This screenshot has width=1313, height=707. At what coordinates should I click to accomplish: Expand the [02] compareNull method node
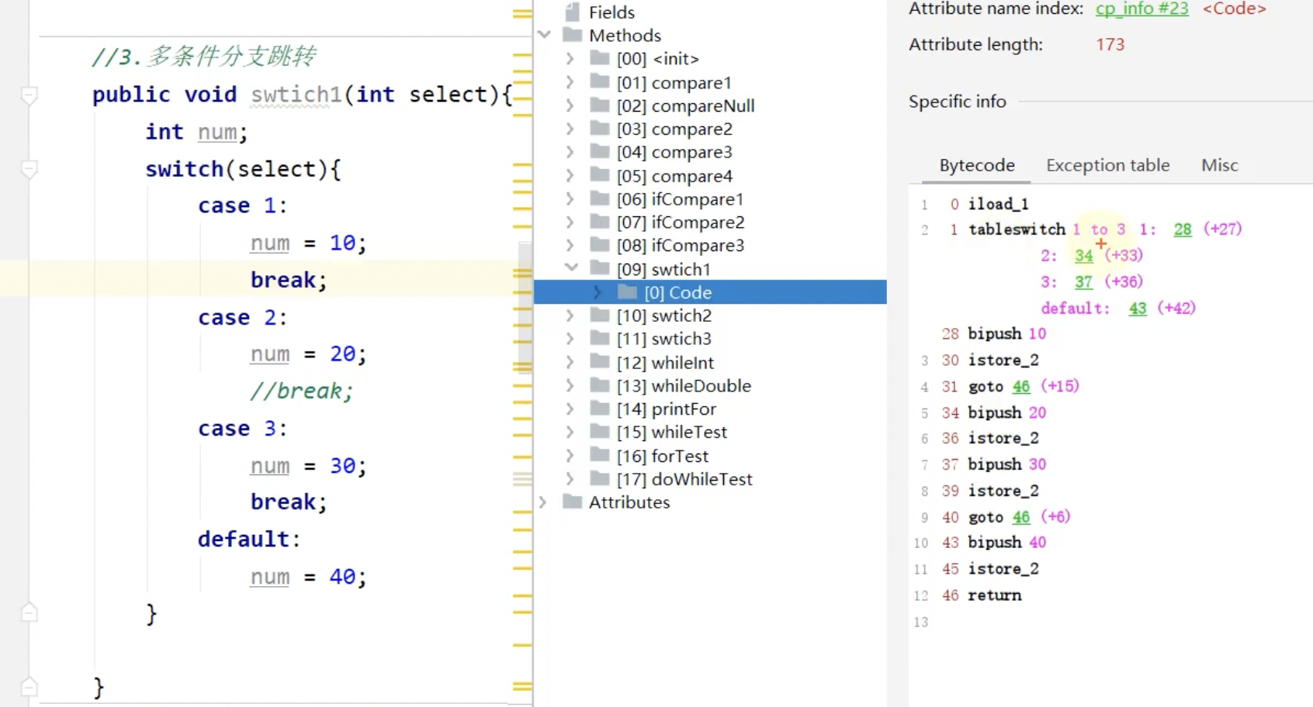point(570,105)
